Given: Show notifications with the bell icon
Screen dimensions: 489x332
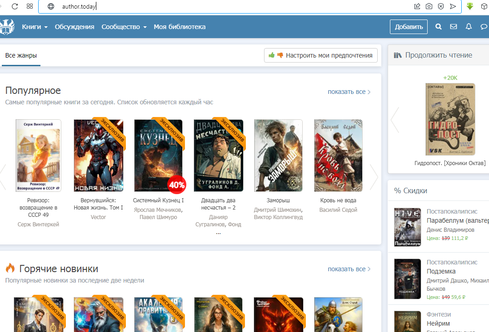Looking at the screenshot, I should point(469,27).
